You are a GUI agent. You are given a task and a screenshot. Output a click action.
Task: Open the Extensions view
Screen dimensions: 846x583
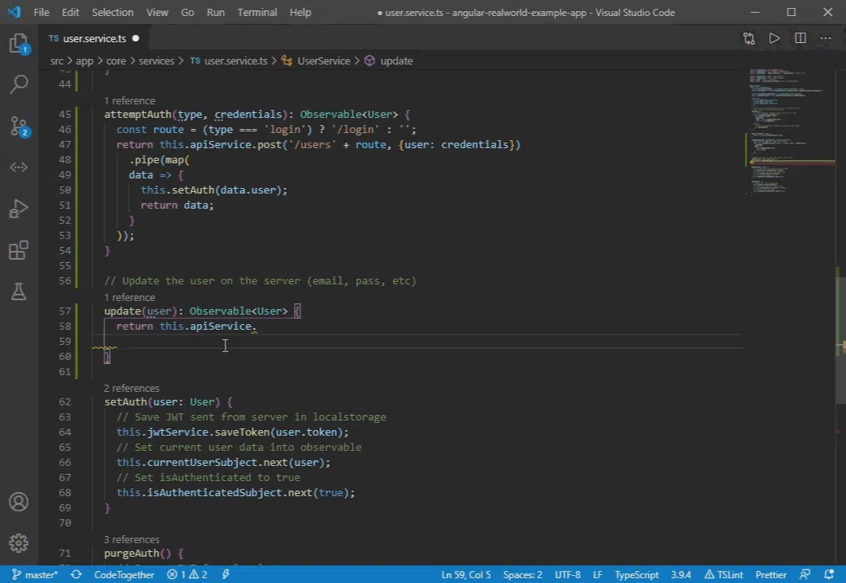pyautogui.click(x=19, y=250)
